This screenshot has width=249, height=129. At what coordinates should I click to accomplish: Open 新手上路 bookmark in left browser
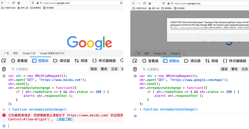pyautogui.click(x=23, y=8)
